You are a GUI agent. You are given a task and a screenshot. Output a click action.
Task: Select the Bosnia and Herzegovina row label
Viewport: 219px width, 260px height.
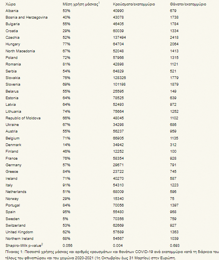26,17
